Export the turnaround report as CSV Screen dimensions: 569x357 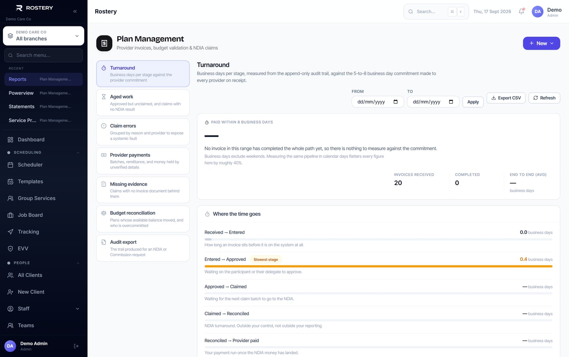point(506,98)
